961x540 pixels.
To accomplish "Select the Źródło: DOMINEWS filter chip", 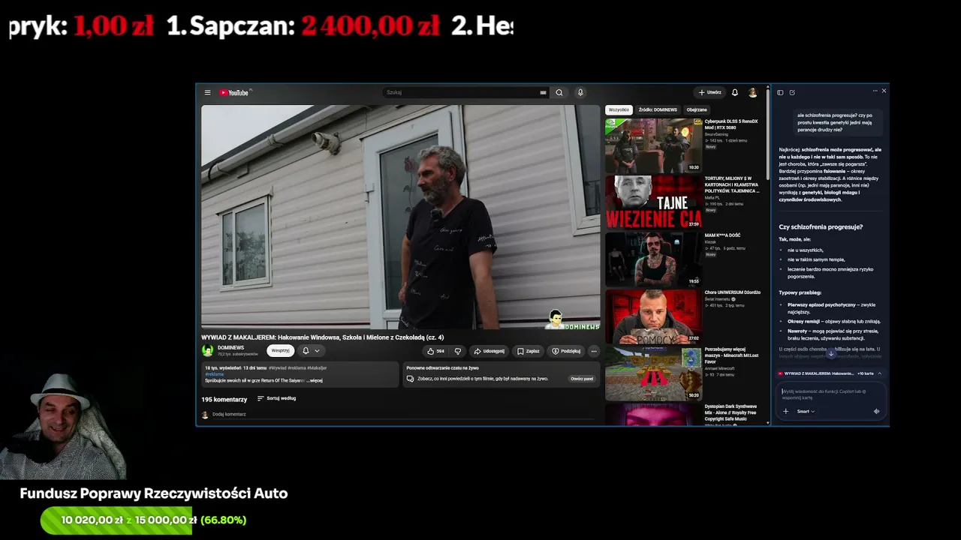I will tap(658, 109).
